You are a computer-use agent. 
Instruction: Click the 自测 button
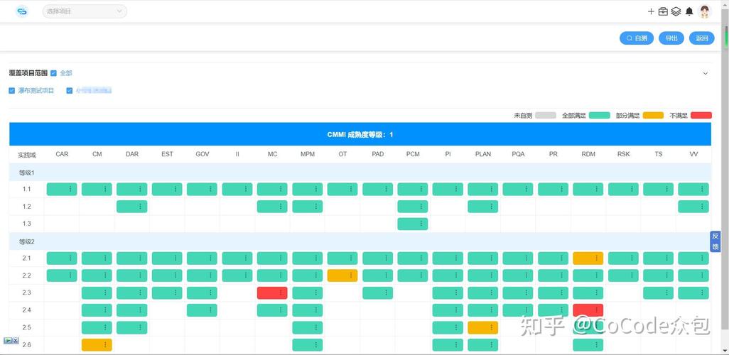coord(637,38)
